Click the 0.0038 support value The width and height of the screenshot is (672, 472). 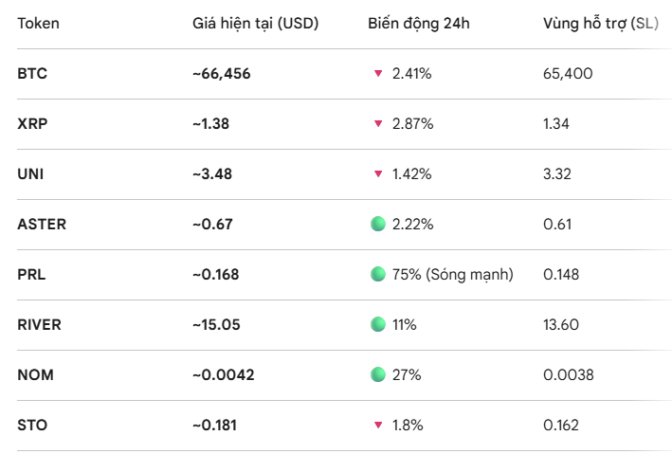[569, 375]
